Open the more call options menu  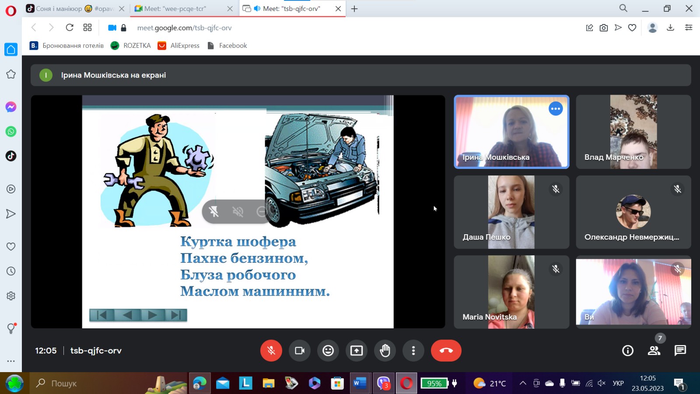413,351
